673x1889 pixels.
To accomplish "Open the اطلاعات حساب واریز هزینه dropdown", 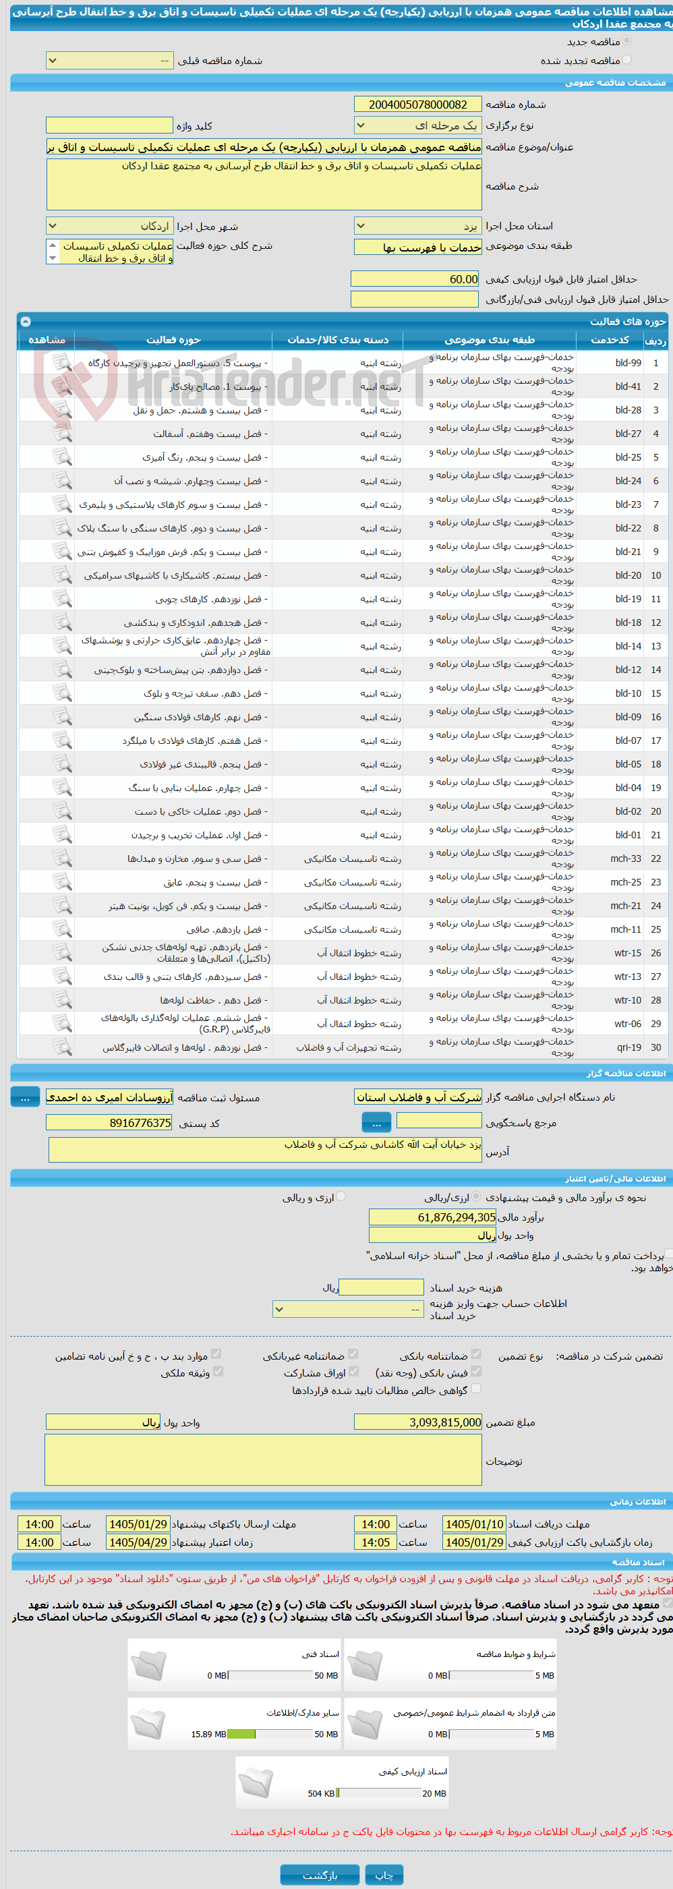I will (348, 1309).
